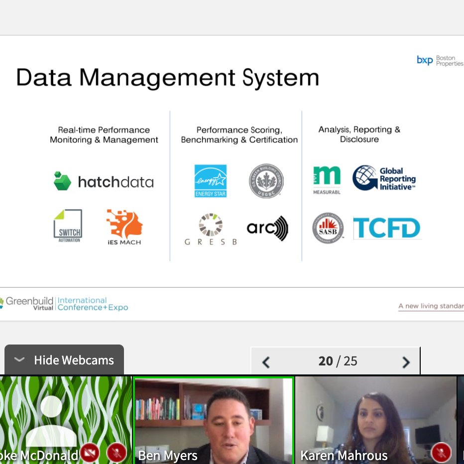Click the Hide Webcams button
Image resolution: width=464 pixels, height=464 pixels.
coord(64,360)
